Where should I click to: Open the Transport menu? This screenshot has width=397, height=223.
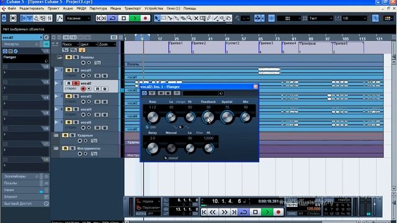[132, 8]
